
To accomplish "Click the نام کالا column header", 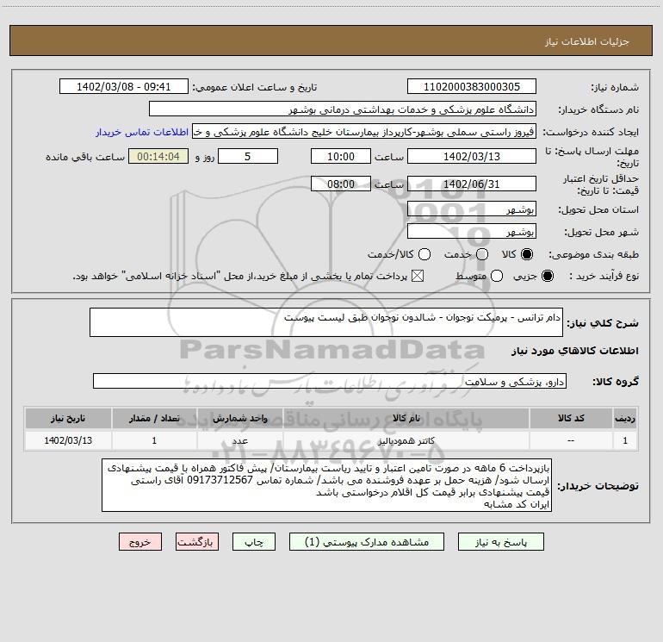I will [406, 419].
